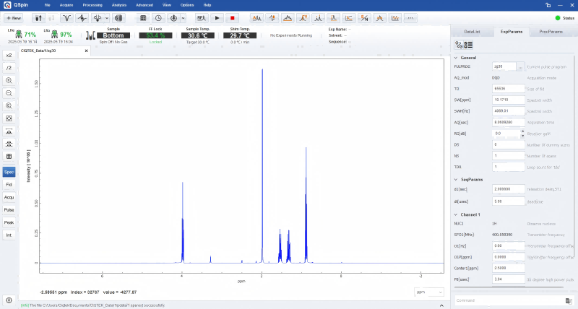Start acquisition with the play button

pos(219,17)
